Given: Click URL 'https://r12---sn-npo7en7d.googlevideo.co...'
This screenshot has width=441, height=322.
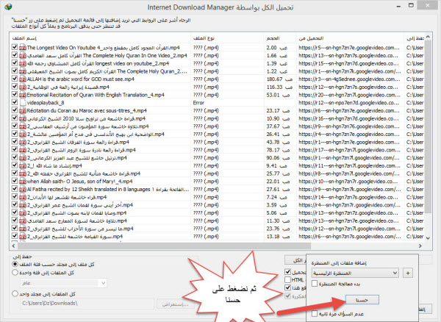Looking at the screenshot, I should point(348,103).
